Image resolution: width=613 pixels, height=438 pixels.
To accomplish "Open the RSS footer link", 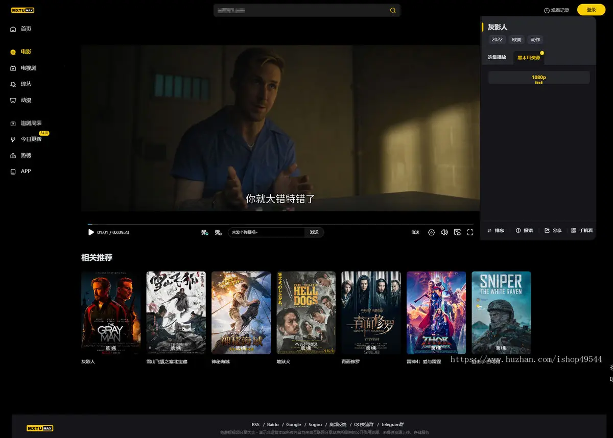I will click(x=255, y=425).
